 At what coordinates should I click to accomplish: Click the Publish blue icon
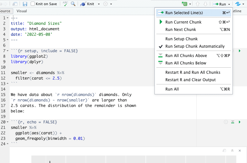tap(238, 4)
